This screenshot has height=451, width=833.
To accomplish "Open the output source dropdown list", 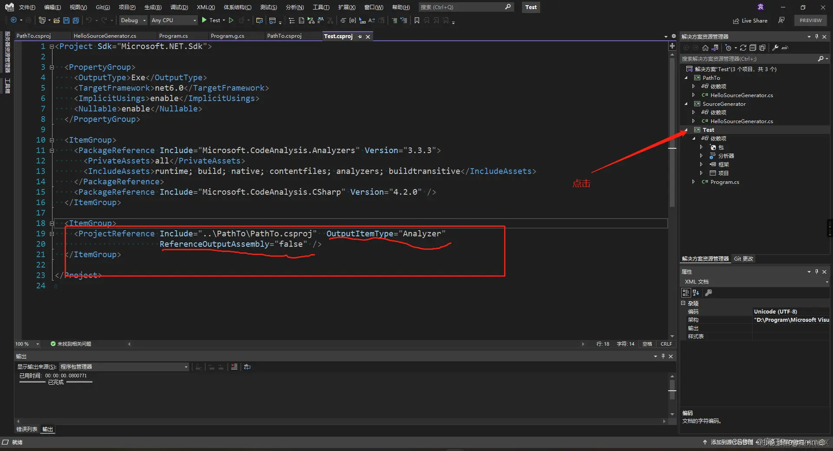I will 124,367.
